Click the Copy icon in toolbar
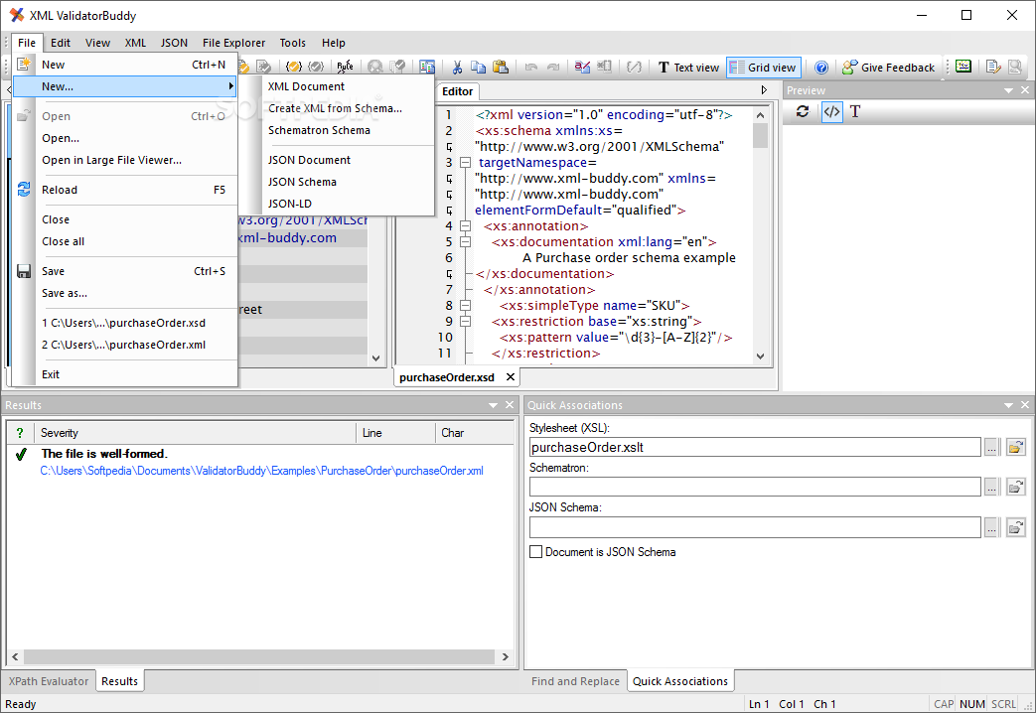1036x713 pixels. [x=478, y=67]
